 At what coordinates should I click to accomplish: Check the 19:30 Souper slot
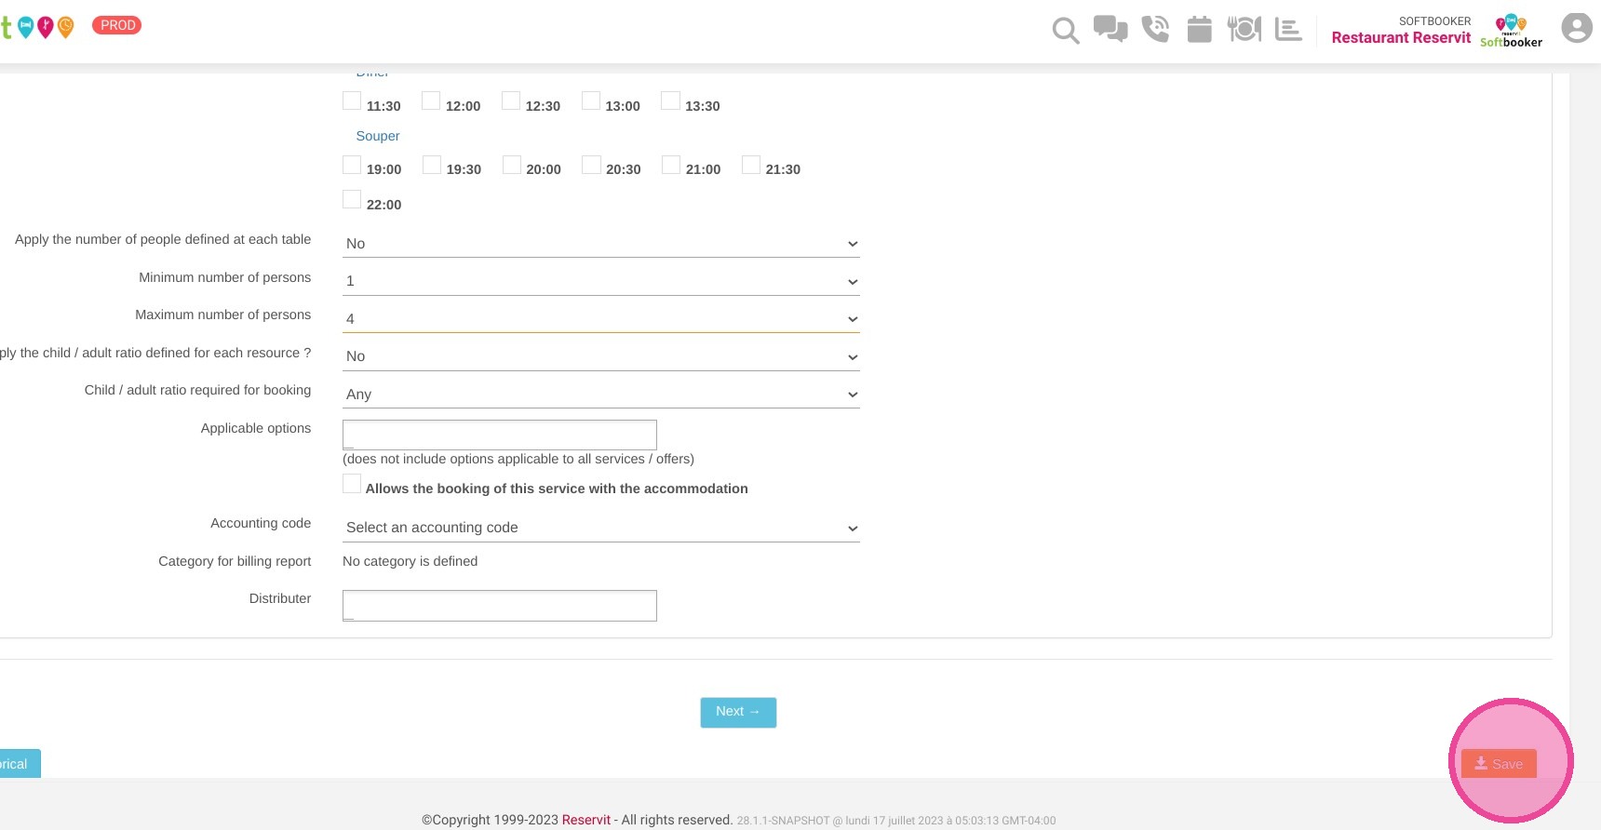(x=432, y=165)
